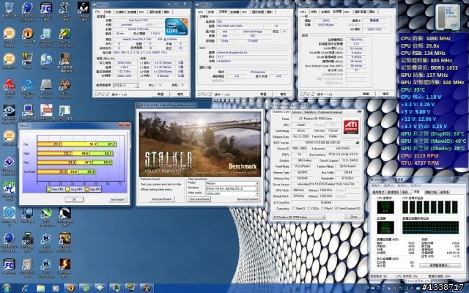This screenshot has width=469, height=293.
Task: Open the Preset dropdown showing Medium
Action: 232,183
